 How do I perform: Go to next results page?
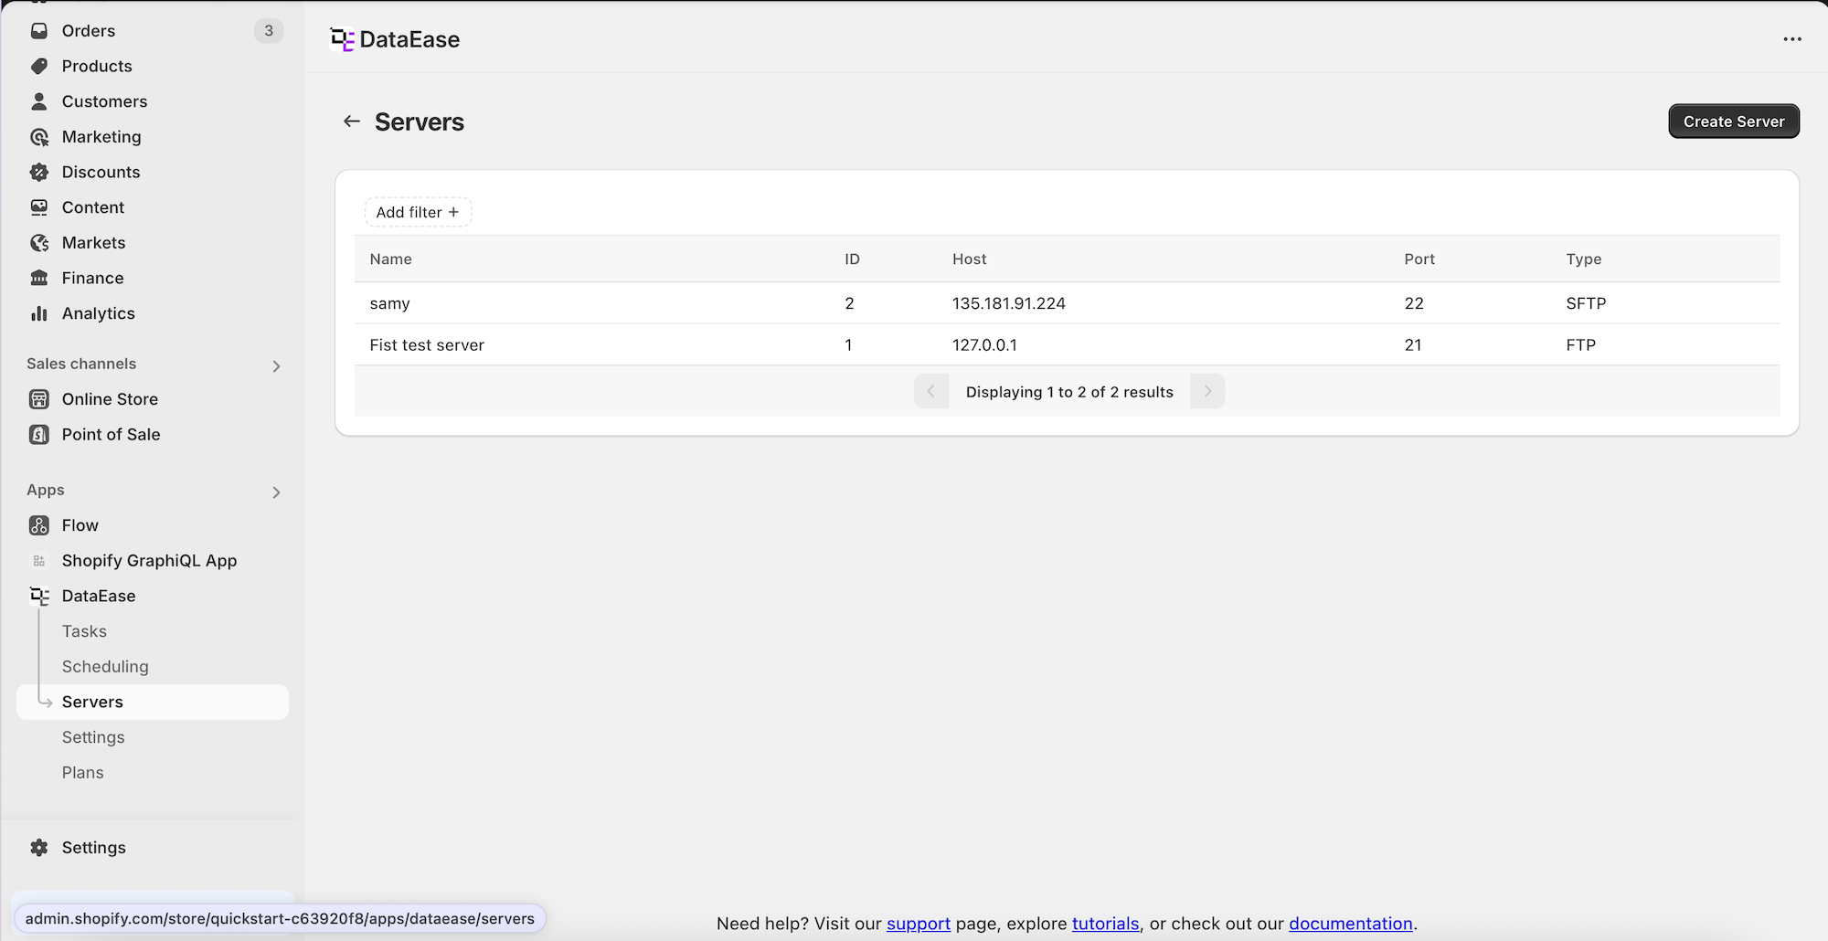tap(1207, 391)
